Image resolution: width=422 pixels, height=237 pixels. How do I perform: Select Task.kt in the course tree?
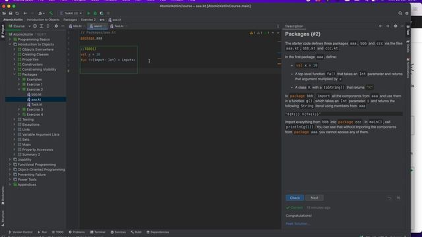(37, 105)
